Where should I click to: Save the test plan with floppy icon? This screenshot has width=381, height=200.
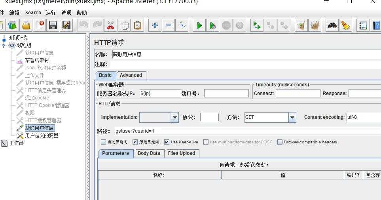pos(53,25)
